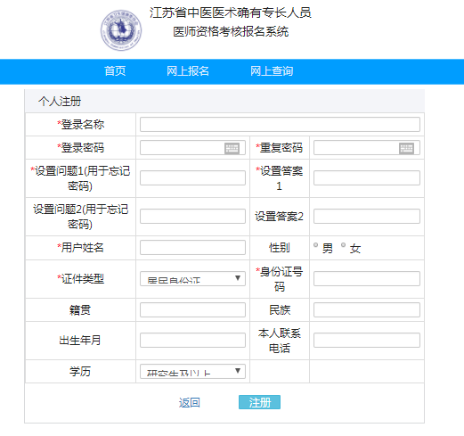Focus the 登录名称 input field
Image resolution: width=464 pixels, height=436 pixels.
coord(280,124)
